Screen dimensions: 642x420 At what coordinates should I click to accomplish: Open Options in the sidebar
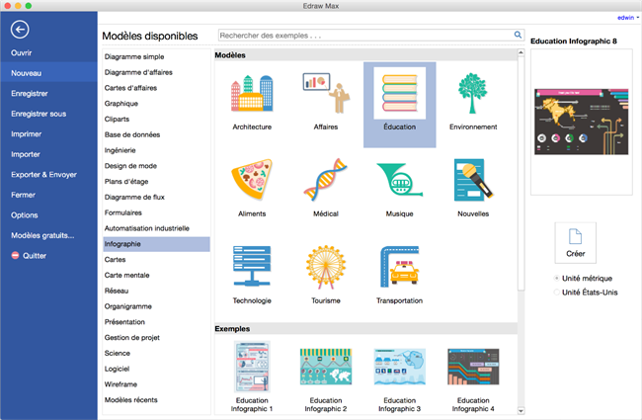(x=24, y=215)
